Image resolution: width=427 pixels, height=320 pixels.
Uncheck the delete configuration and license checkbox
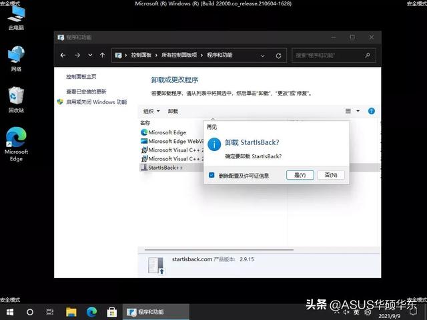[211, 176]
